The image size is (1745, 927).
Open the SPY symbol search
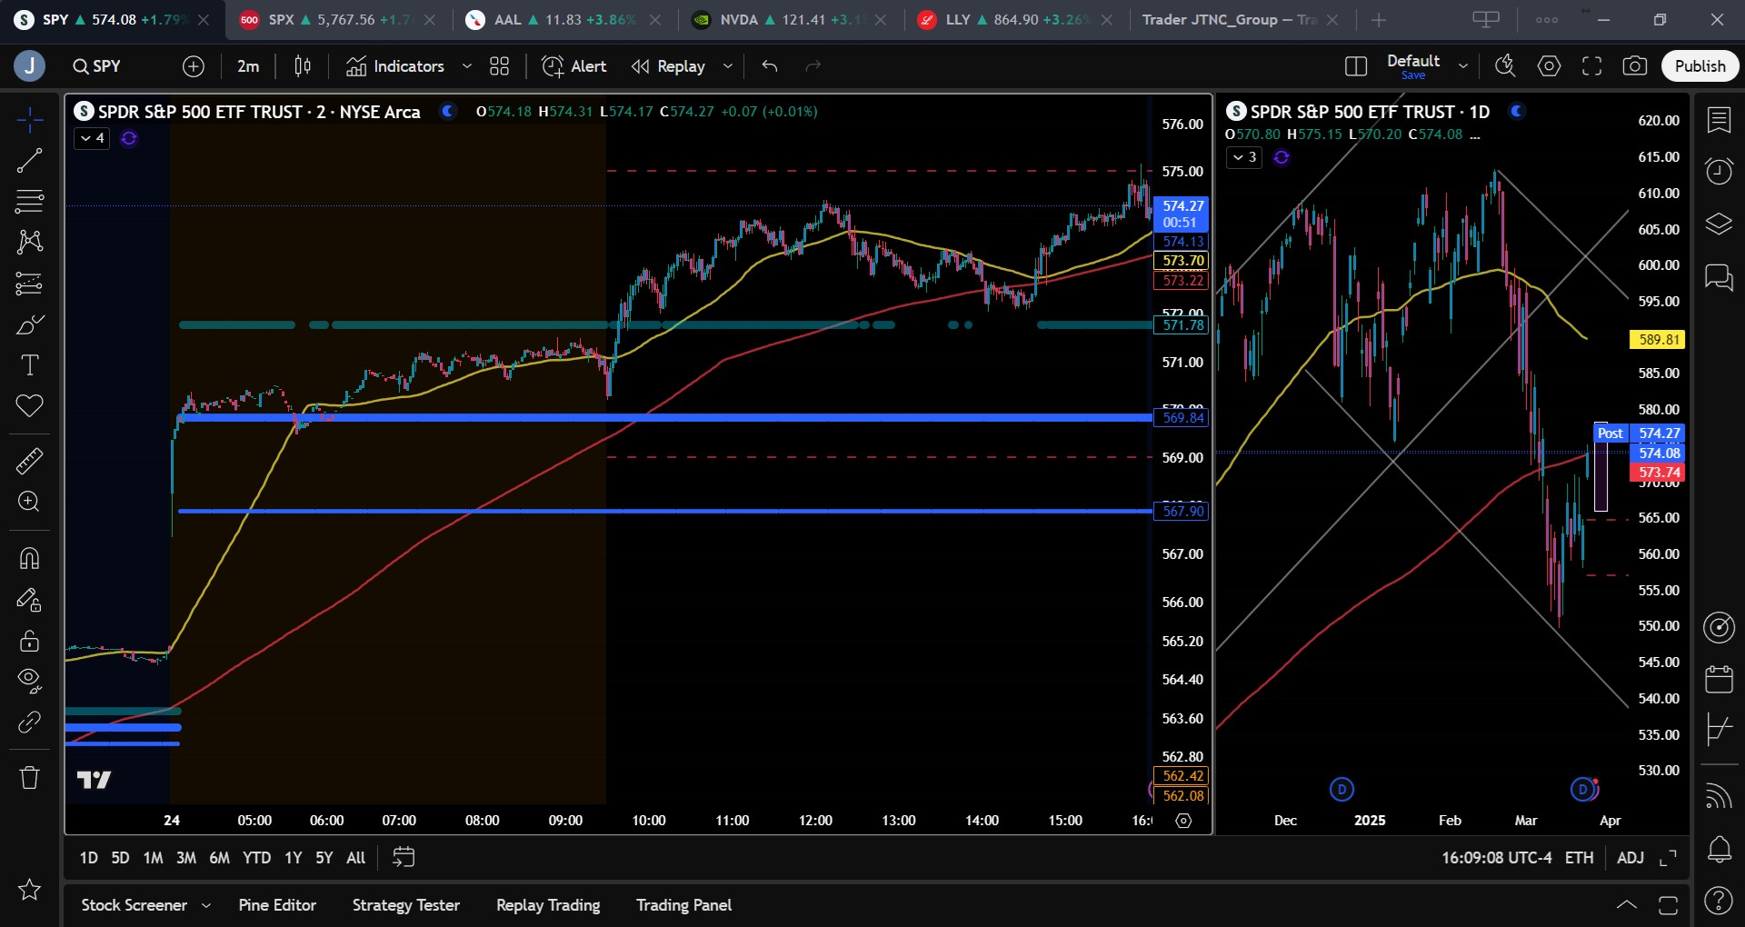pyautogui.click(x=97, y=66)
